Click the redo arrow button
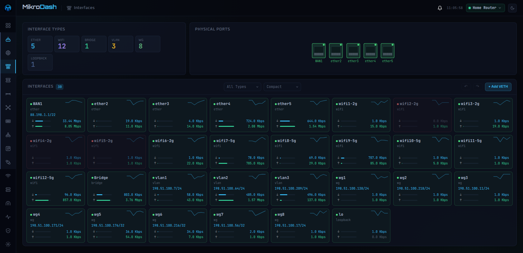This screenshot has width=523, height=253. pyautogui.click(x=478, y=87)
